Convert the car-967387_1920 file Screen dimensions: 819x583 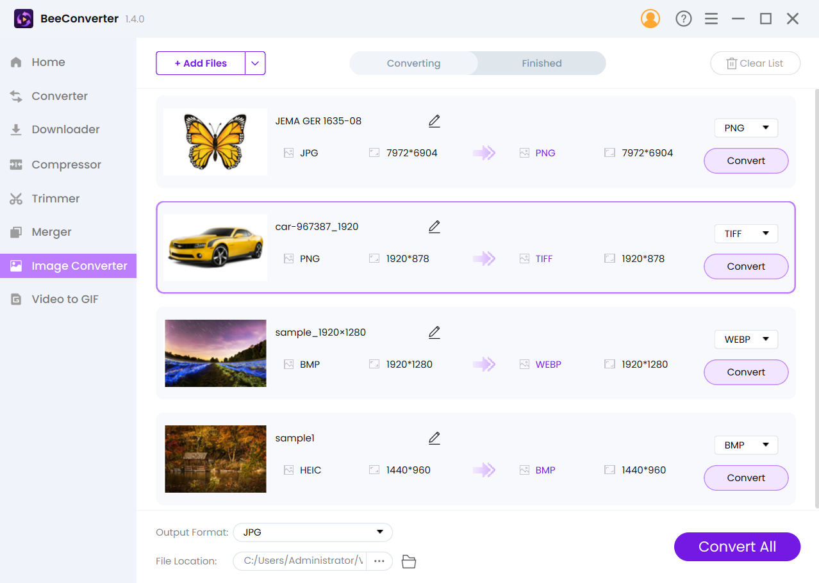746,267
